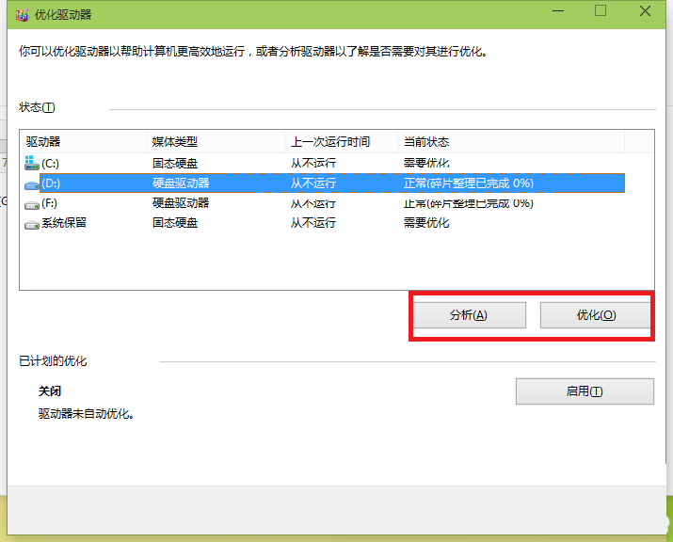
Task: Sort by the 媒体类型 column header
Action: [215, 142]
